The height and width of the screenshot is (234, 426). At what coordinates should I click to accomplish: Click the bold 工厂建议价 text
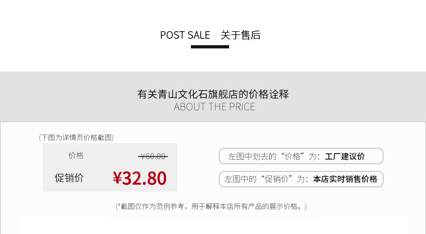click(x=345, y=157)
